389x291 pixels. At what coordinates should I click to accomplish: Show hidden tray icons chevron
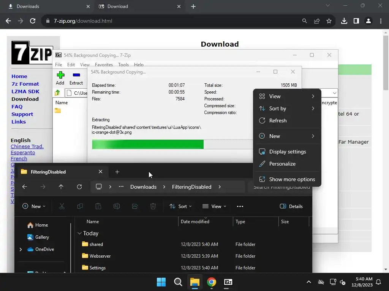(x=309, y=282)
